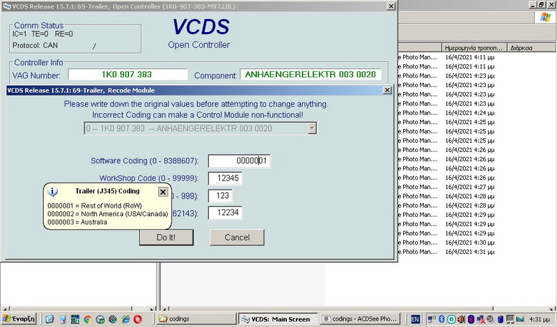Minimize the background ACDSee window

pos(533,5)
